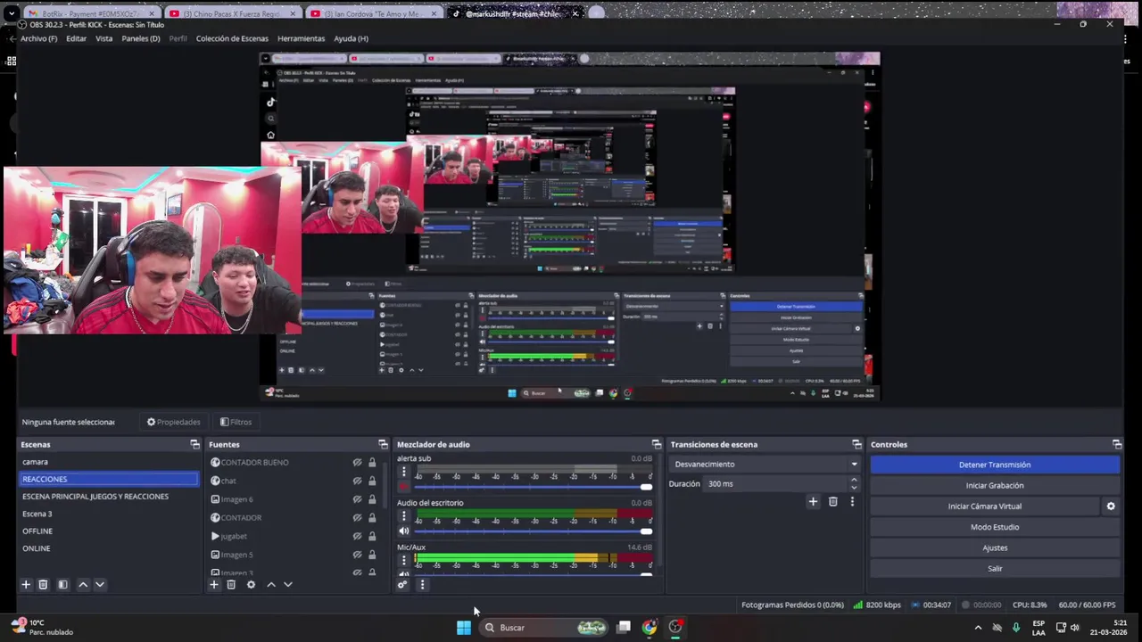Remove source with Fuentes trash icon
This screenshot has height=642, width=1142.
pos(231,585)
